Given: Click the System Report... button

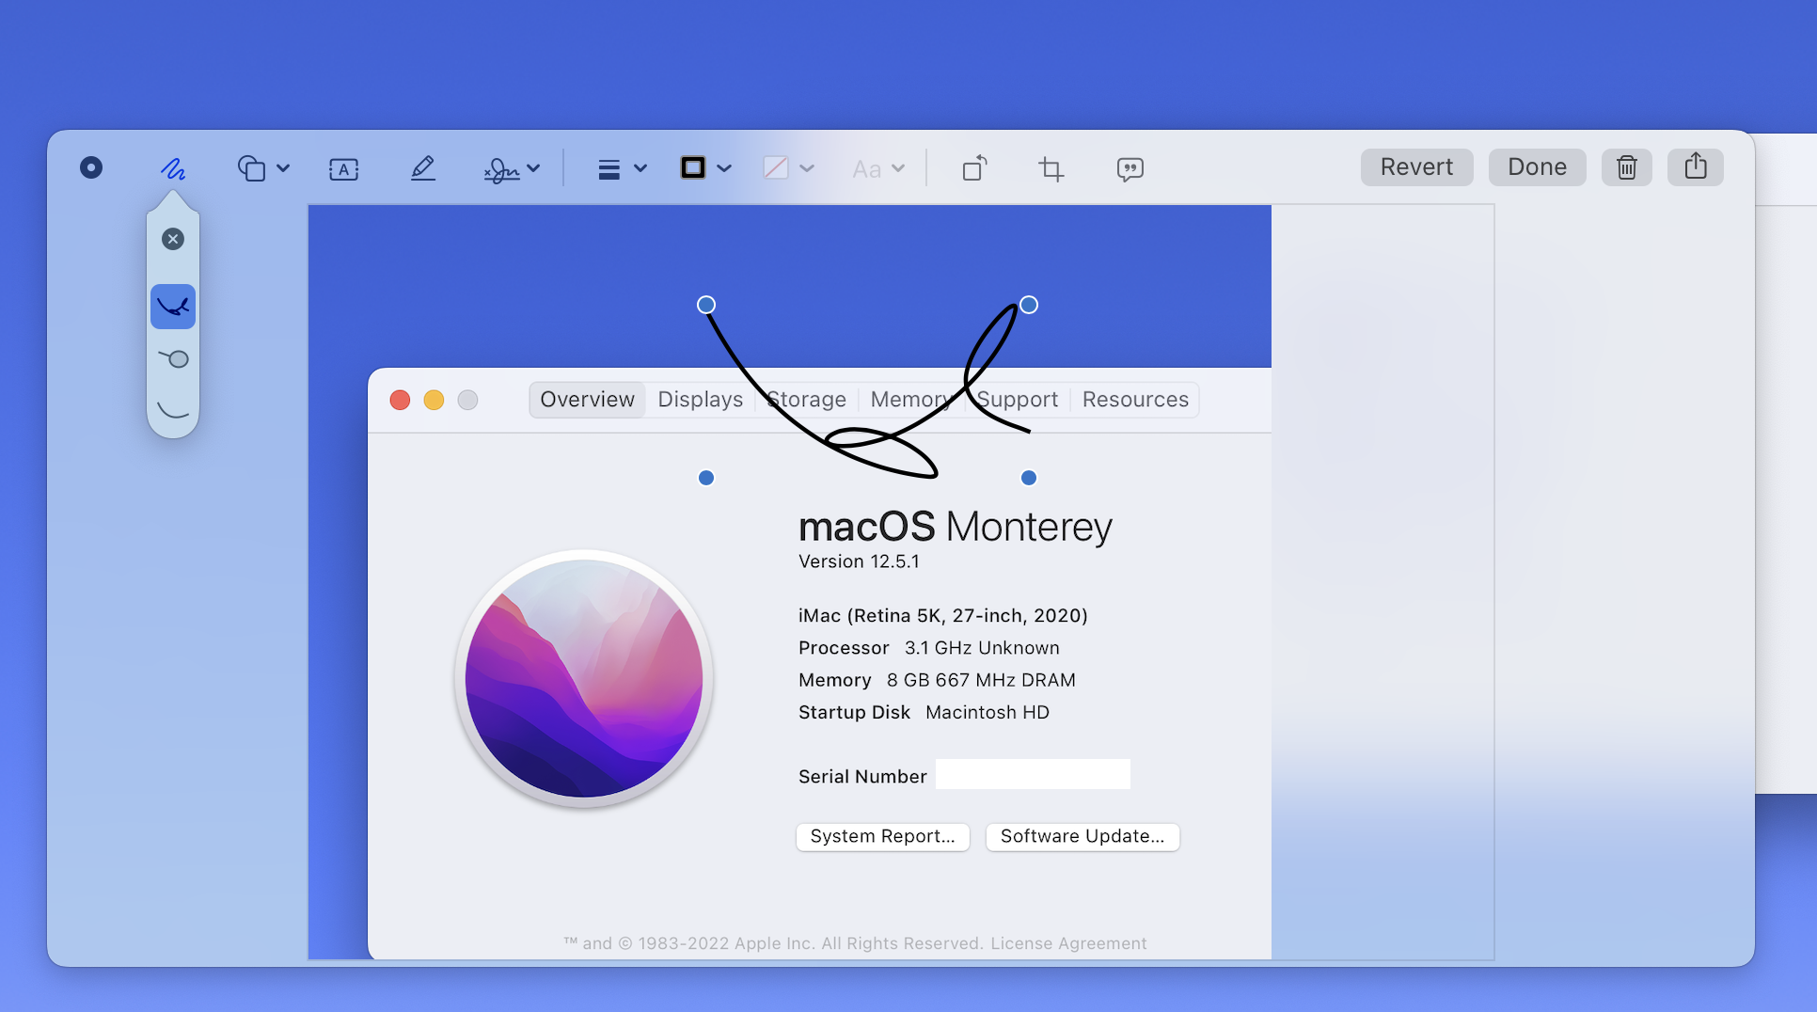Looking at the screenshot, I should click(882, 836).
